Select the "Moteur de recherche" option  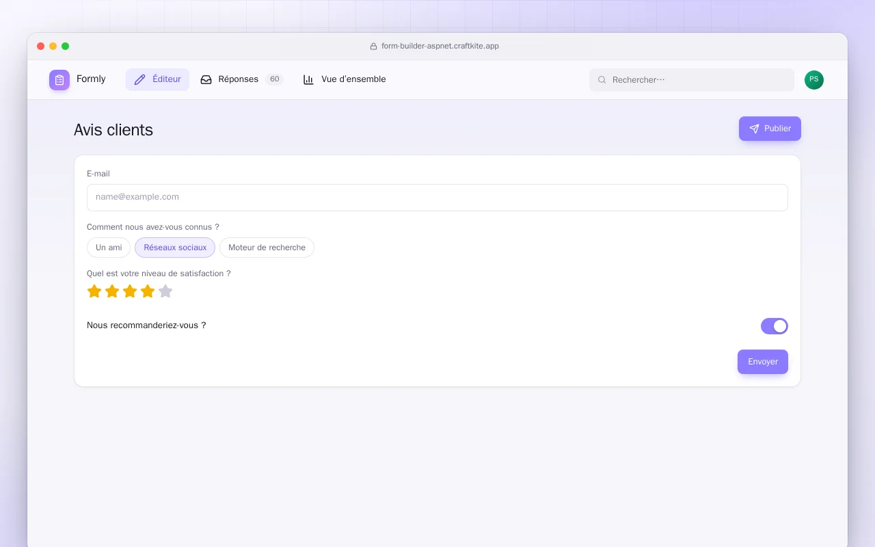click(x=267, y=248)
